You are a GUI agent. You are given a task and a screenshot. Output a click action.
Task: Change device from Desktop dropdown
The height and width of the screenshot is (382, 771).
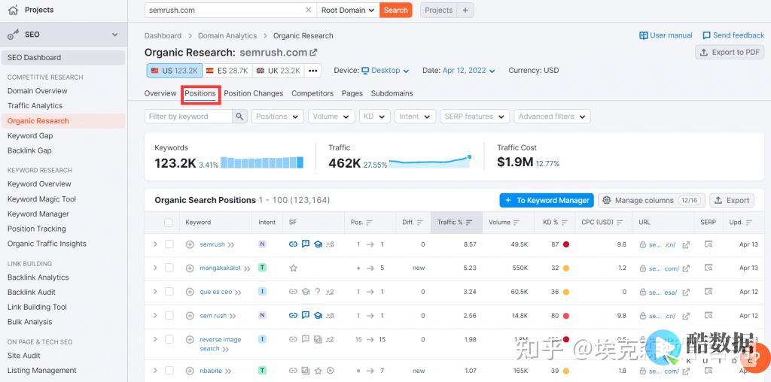[x=385, y=71]
